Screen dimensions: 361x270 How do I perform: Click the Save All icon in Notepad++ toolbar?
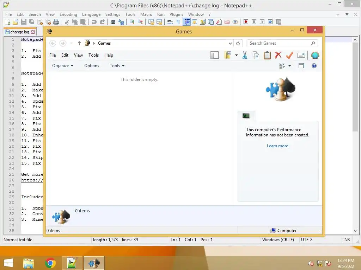click(31, 22)
